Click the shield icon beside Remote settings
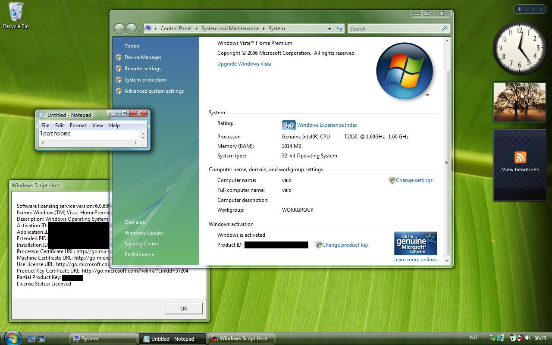 [119, 69]
